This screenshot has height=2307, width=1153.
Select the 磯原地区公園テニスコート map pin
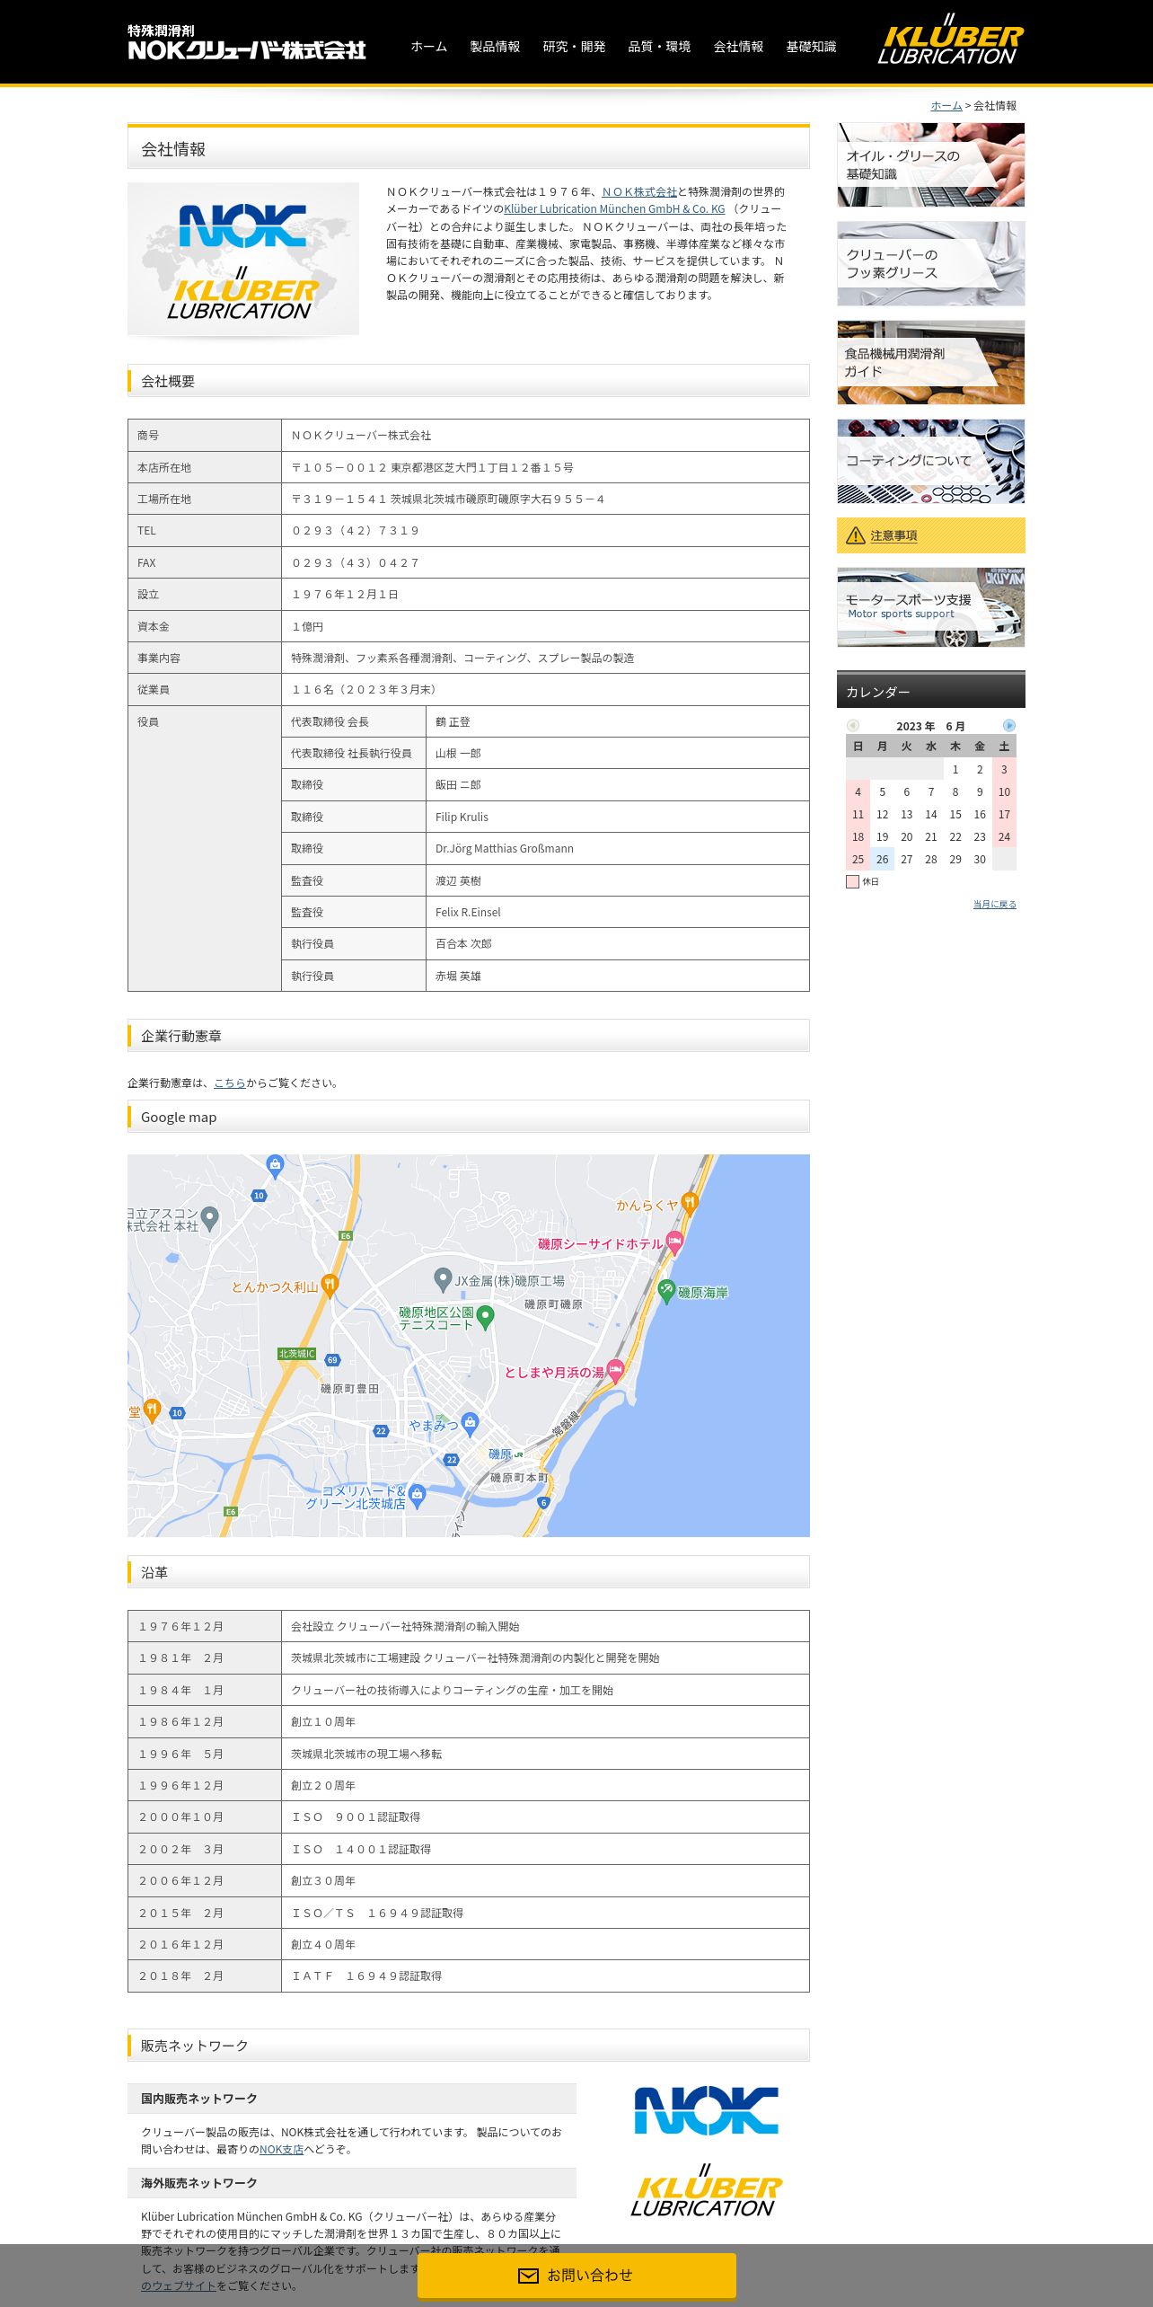[x=486, y=1317]
